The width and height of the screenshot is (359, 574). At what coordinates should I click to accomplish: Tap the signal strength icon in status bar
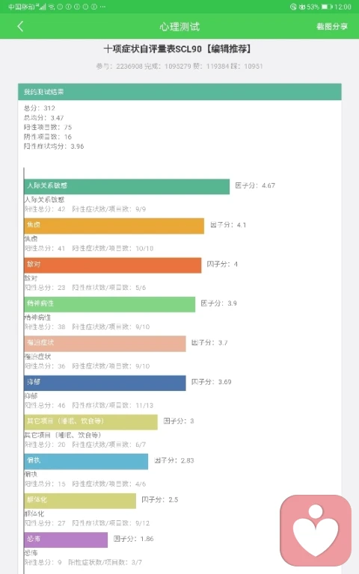point(43,7)
